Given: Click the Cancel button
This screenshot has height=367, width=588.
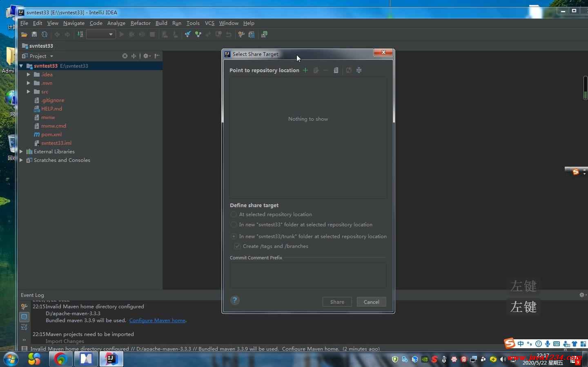Looking at the screenshot, I should [x=372, y=302].
